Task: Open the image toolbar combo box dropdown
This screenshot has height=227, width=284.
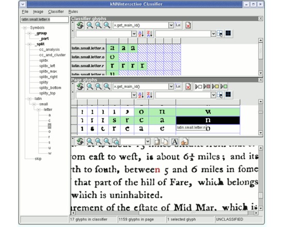Action: [x=148, y=141]
